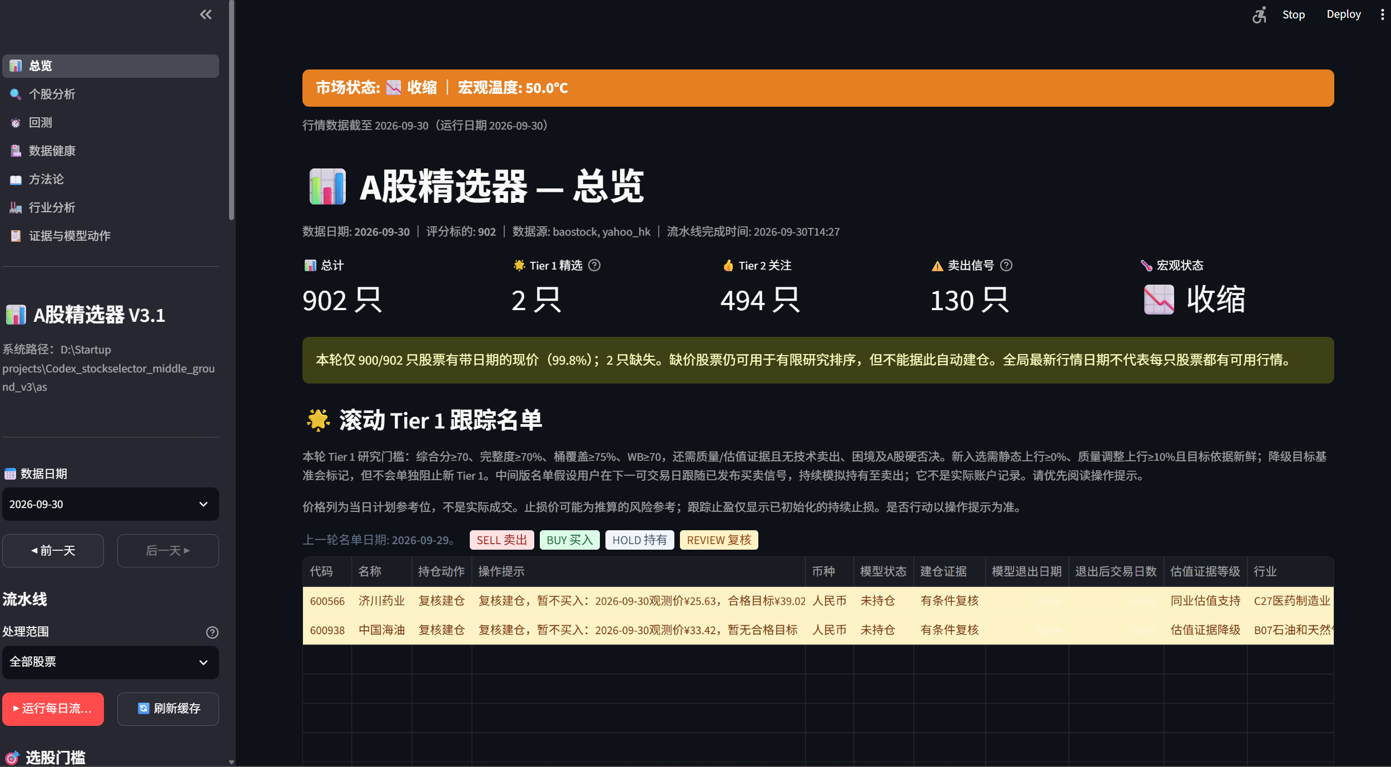The image size is (1391, 767).
Task: Click the Deploy button
Action: [x=1343, y=14]
